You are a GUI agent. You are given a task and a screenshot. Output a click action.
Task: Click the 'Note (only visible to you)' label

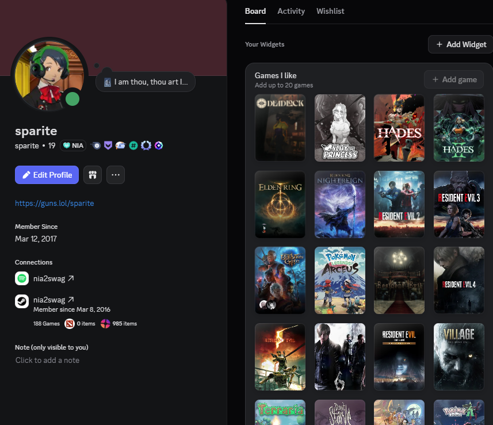click(x=52, y=347)
